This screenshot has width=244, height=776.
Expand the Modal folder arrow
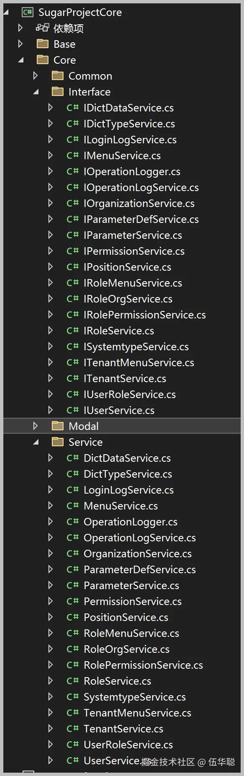click(x=36, y=426)
